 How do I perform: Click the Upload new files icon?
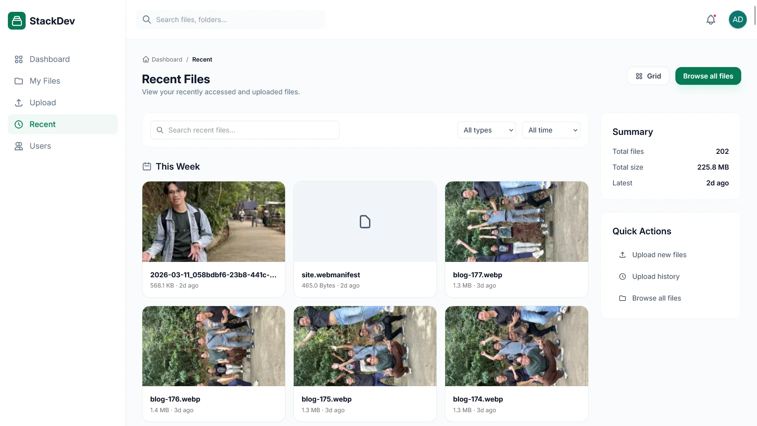coord(623,255)
